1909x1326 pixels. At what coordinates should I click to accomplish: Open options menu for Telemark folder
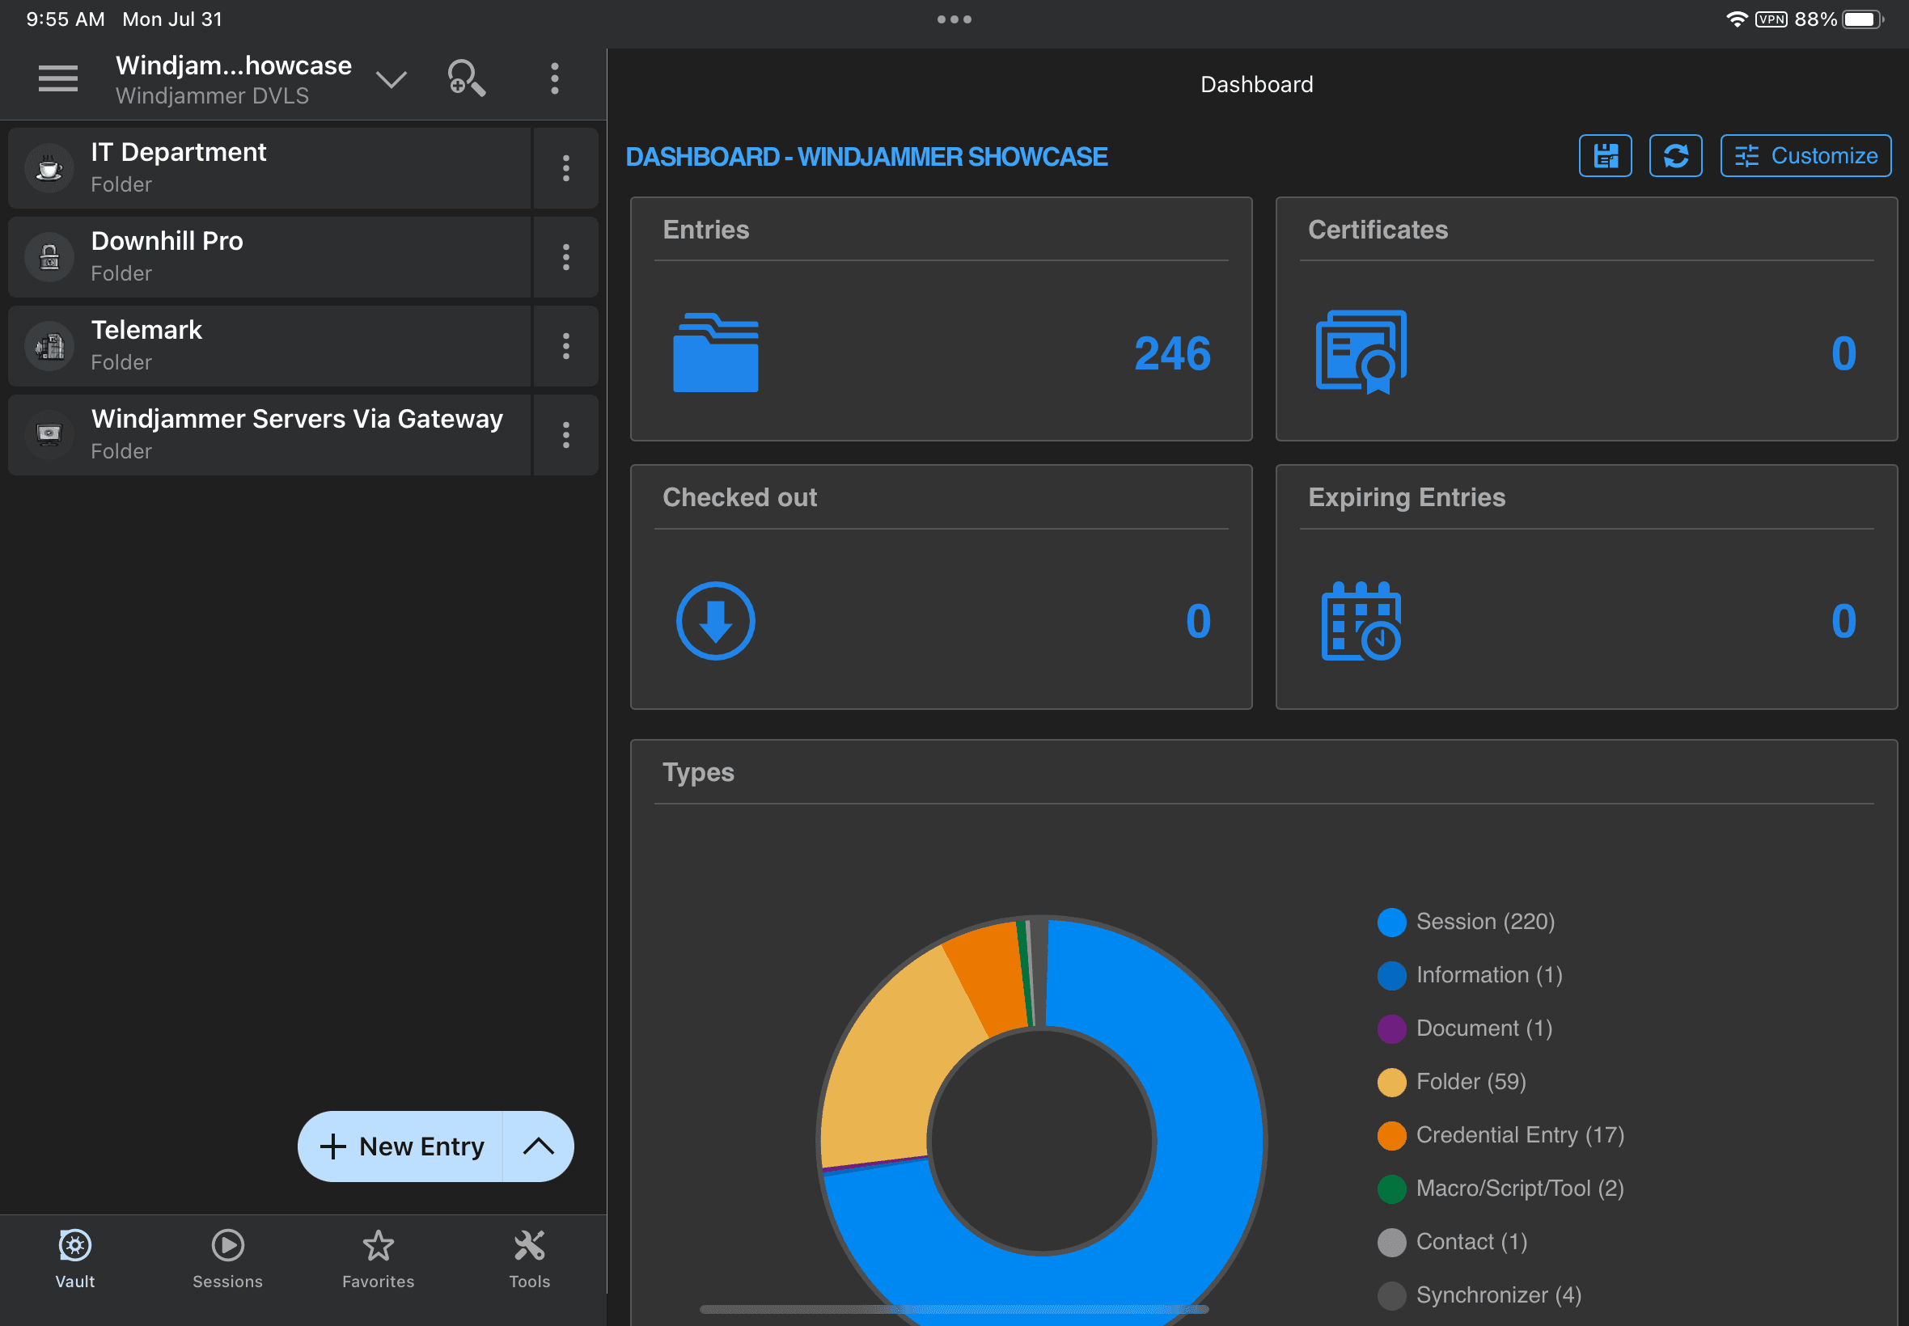pyautogui.click(x=566, y=345)
